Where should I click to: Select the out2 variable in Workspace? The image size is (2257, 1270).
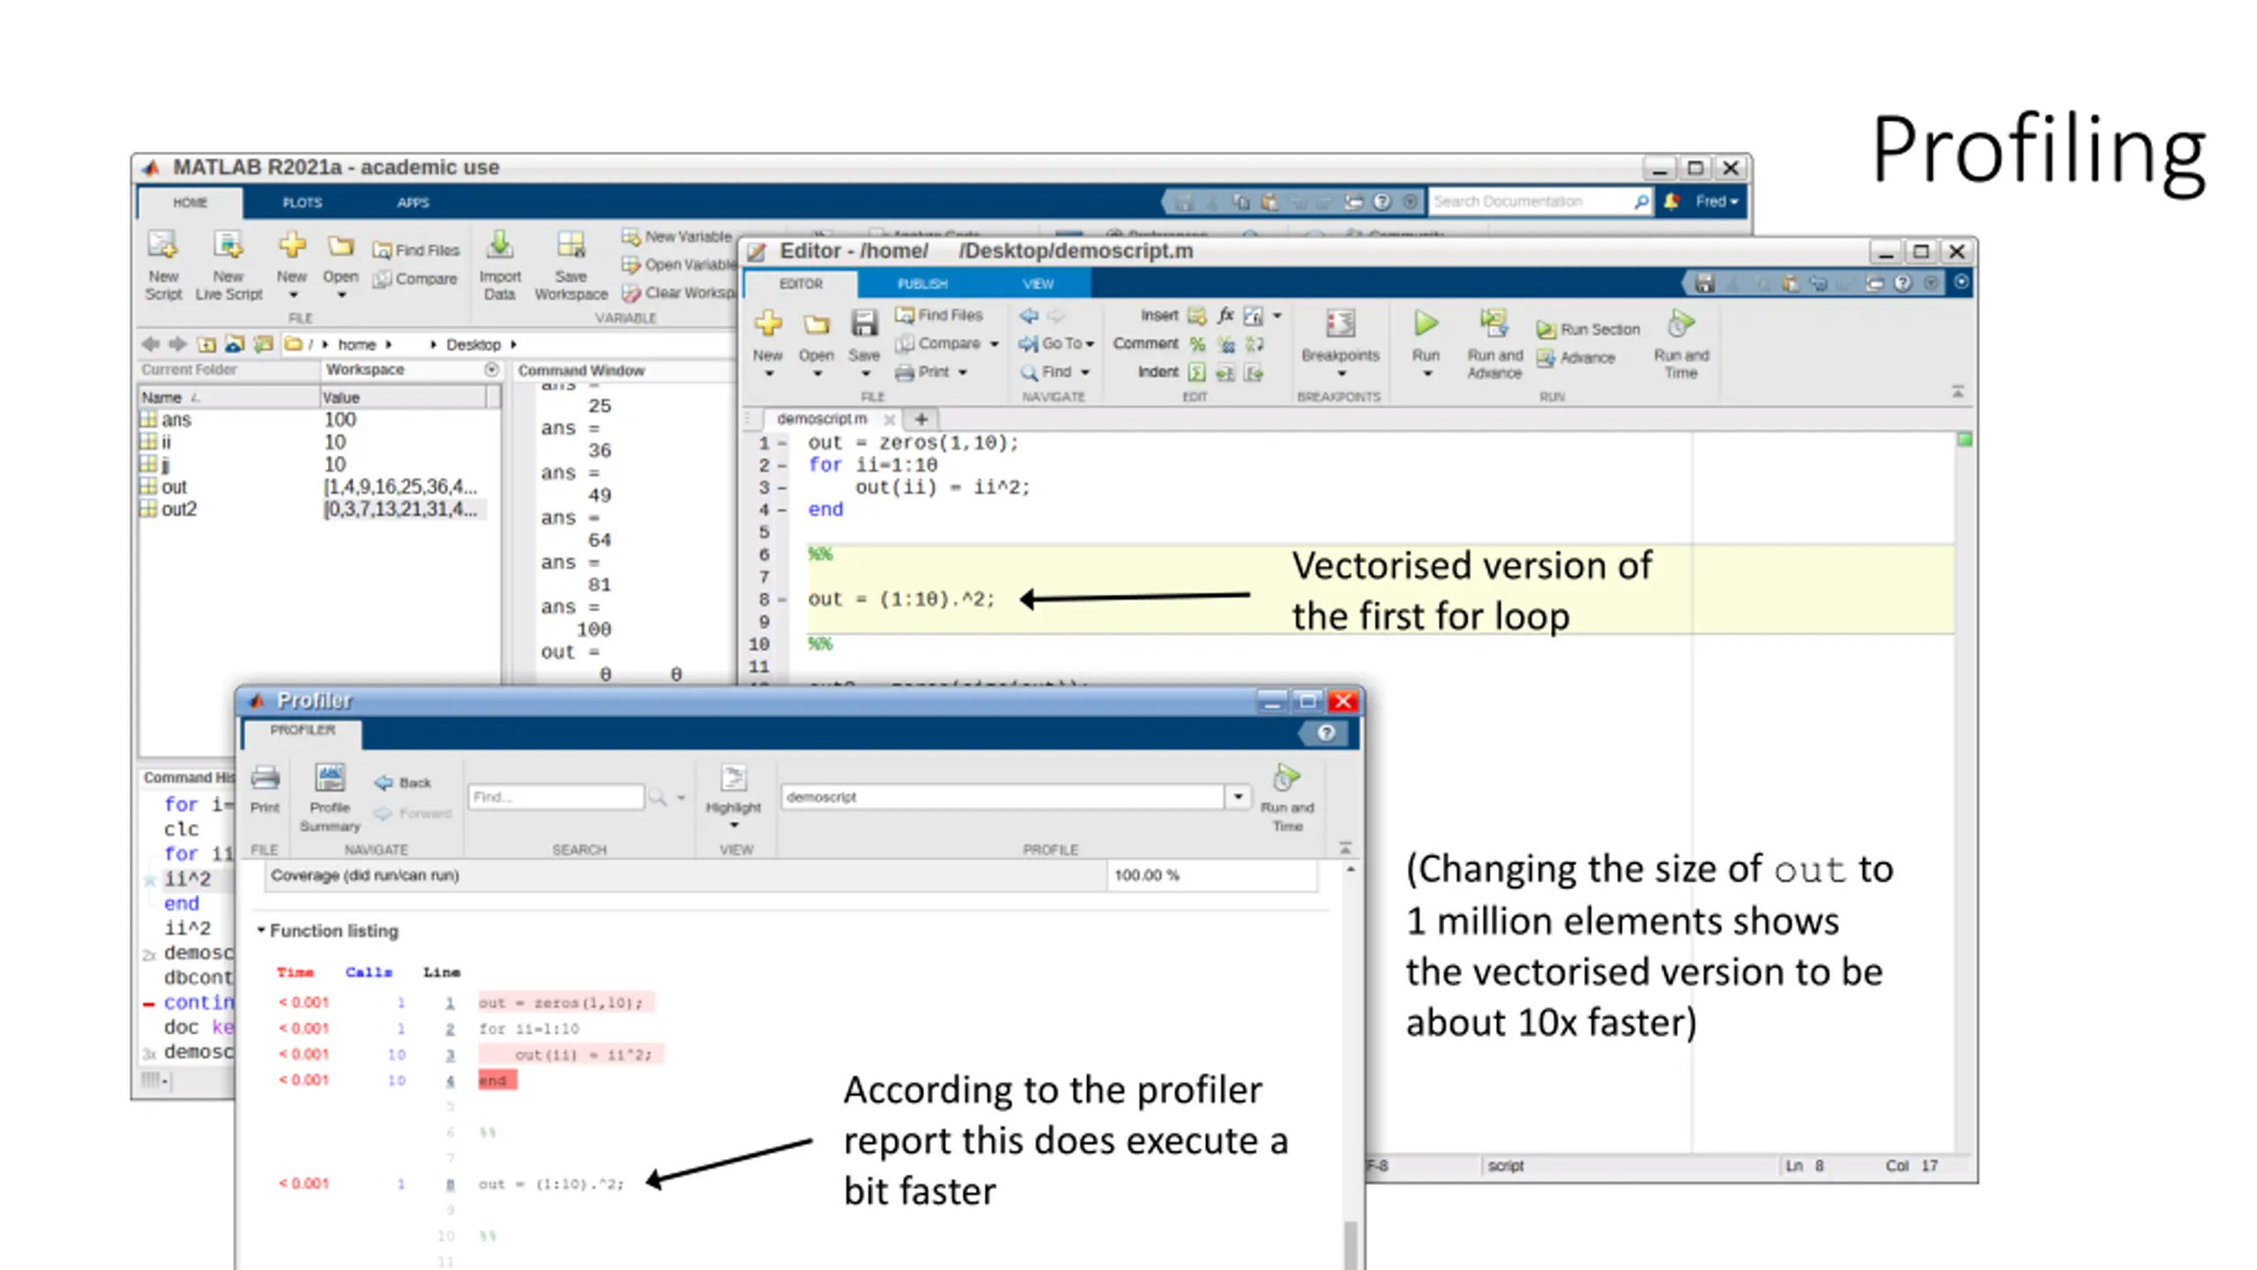pos(179,509)
